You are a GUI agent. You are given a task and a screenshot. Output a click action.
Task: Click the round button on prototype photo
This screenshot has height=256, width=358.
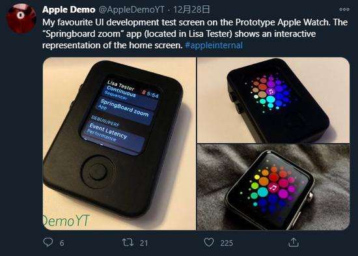98,172
